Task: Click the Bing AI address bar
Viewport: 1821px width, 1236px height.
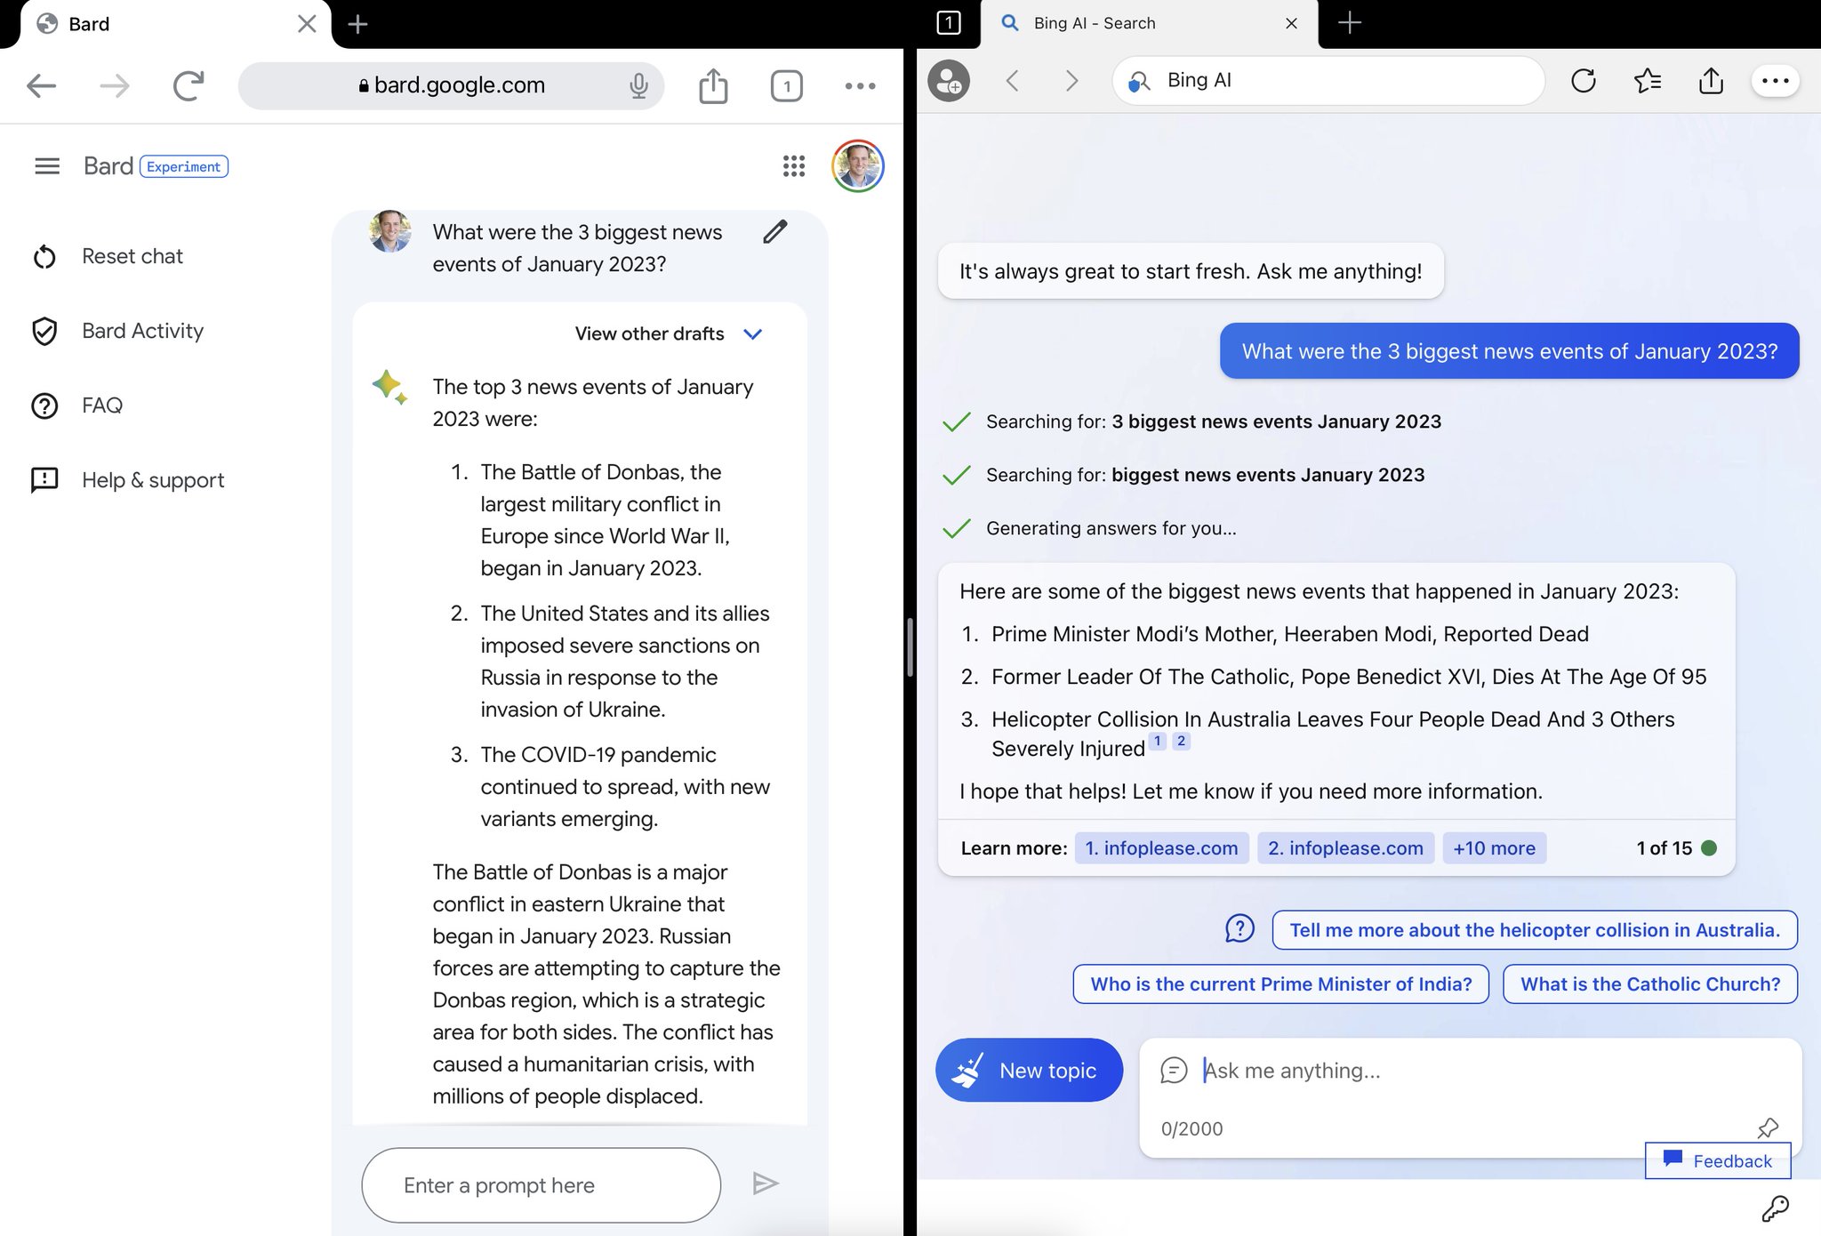Action: tap(1328, 81)
